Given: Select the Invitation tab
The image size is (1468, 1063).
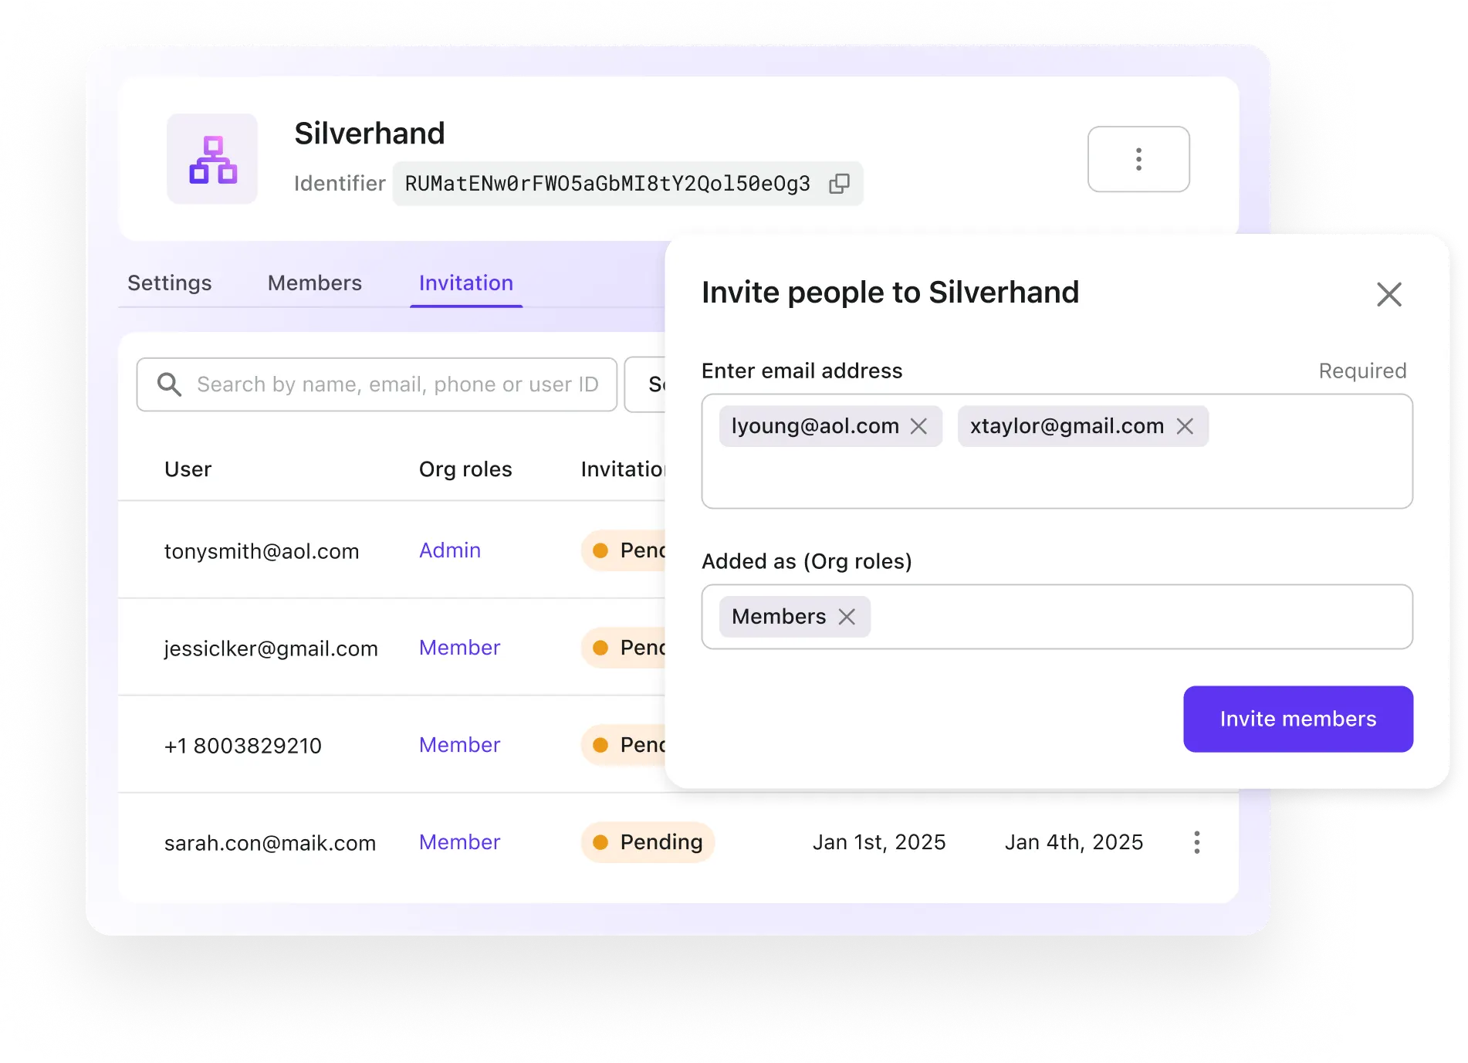Looking at the screenshot, I should 465,283.
